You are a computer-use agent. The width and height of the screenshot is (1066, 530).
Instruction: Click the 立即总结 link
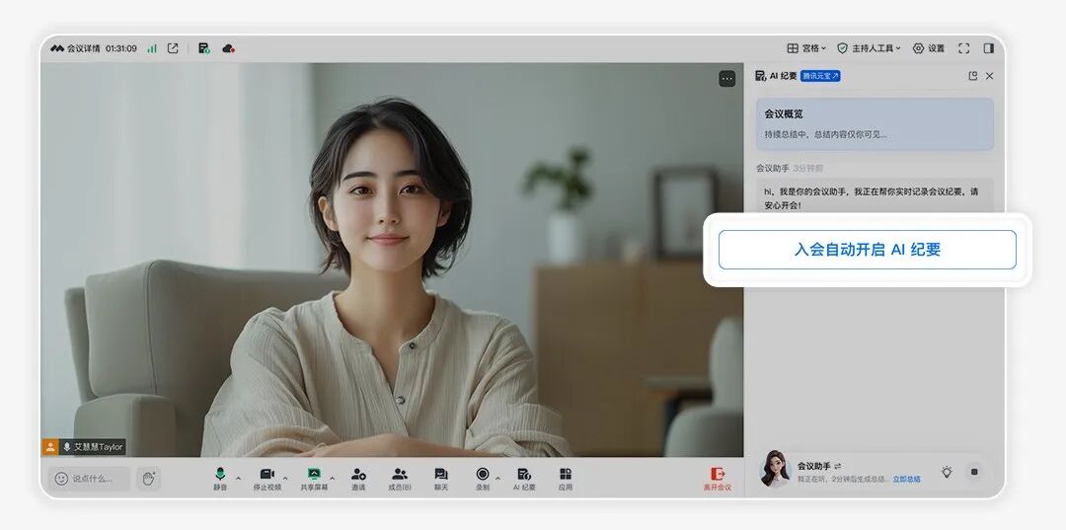(x=906, y=480)
